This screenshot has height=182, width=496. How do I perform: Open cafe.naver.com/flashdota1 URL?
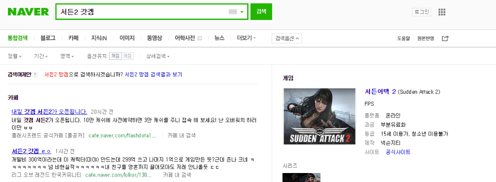[x=122, y=136]
